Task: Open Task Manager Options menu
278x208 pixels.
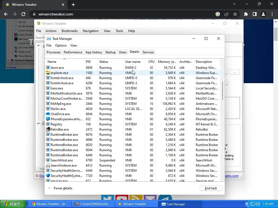Action: [x=61, y=45]
